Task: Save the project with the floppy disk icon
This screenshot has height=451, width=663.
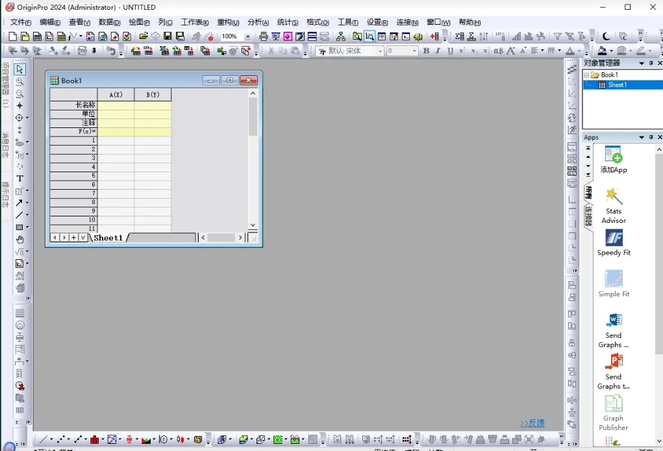Action: pos(168,36)
